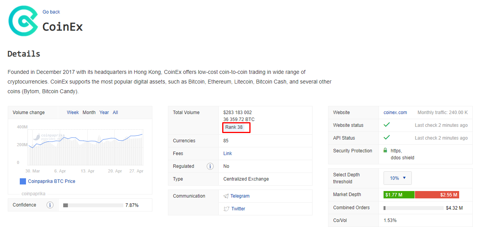Click the green padlock Security Protection icon
Viewport: 477px width, 227px height.
point(385,150)
